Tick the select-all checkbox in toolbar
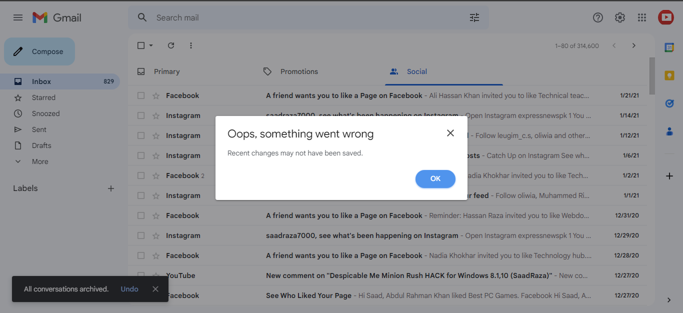The width and height of the screenshot is (683, 313). click(141, 45)
